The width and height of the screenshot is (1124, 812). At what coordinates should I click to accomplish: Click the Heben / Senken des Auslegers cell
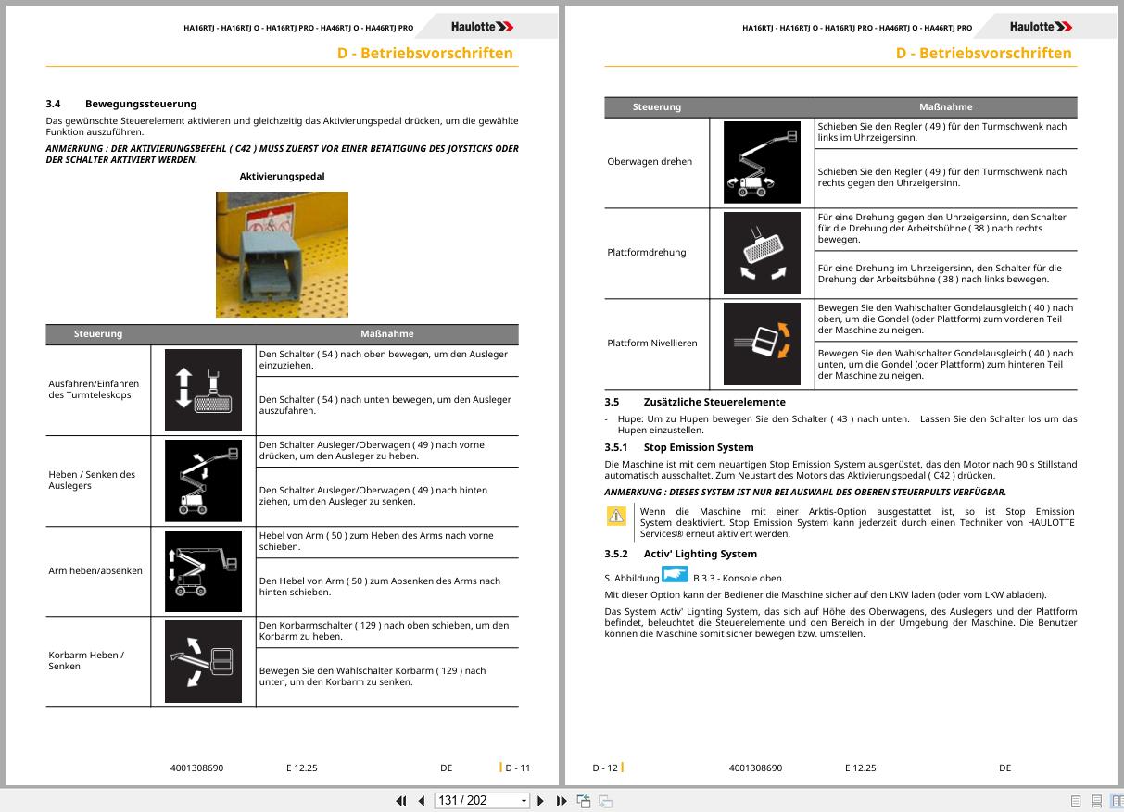98,481
